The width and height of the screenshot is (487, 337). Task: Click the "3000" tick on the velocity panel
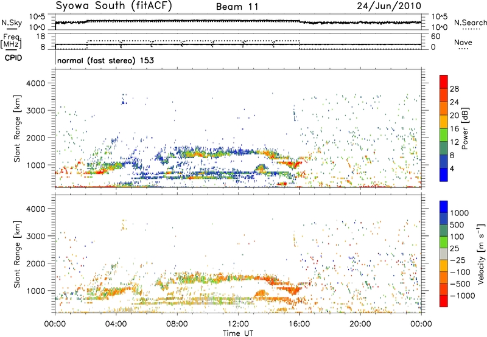tap(35, 236)
